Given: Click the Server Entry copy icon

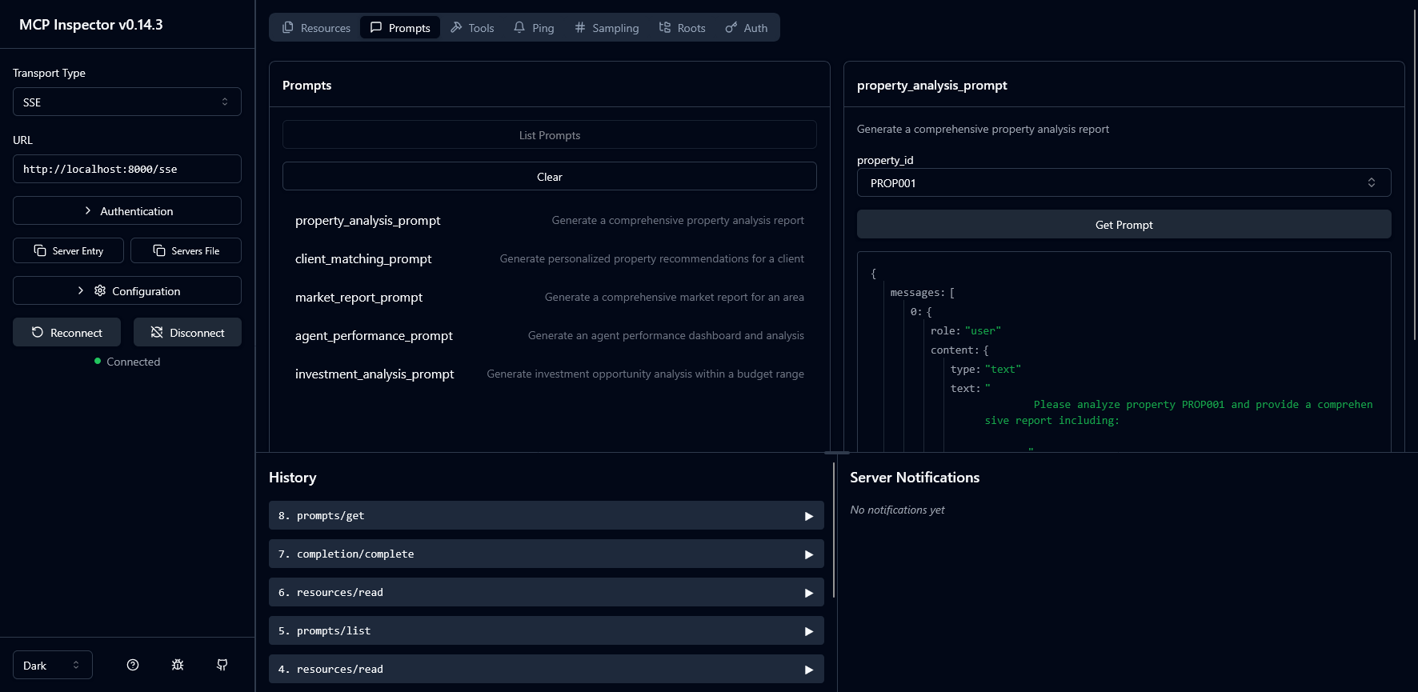Looking at the screenshot, I should (40, 250).
